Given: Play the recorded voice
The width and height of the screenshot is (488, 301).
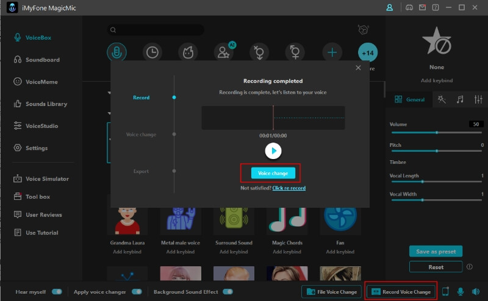Looking at the screenshot, I should pos(273,151).
